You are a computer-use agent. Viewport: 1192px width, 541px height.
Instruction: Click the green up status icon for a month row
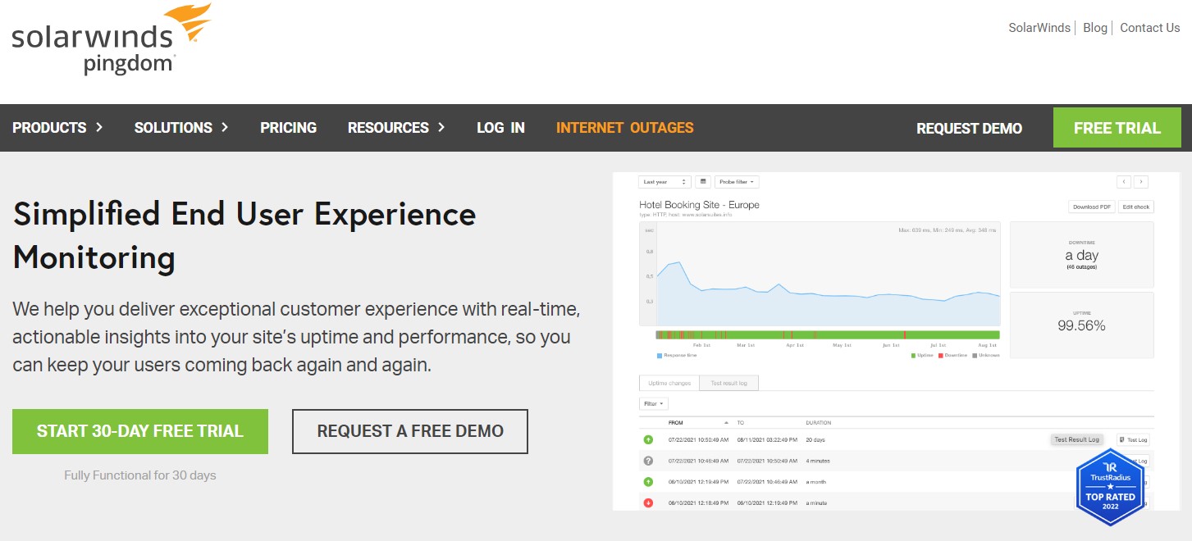click(x=648, y=482)
